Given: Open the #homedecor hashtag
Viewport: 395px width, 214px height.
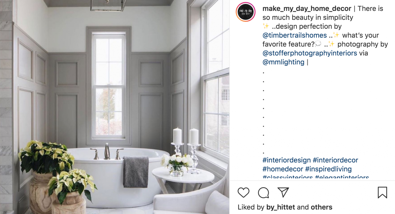Looking at the screenshot, I should click(282, 169).
